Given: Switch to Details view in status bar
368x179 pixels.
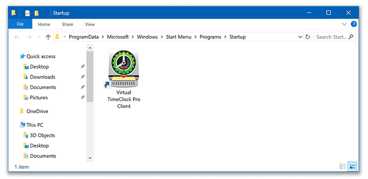Looking at the screenshot, I should tap(342, 167).
